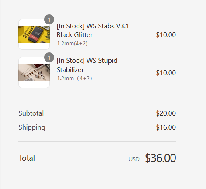The image size is (206, 189).
Task: Click the "[In Stock]" text of the first item
Action: click(x=70, y=26)
